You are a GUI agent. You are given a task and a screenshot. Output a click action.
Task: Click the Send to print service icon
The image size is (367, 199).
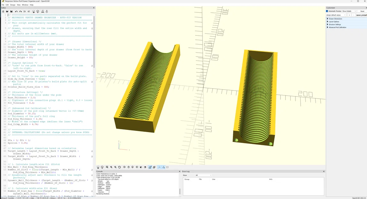(x=47, y=11)
